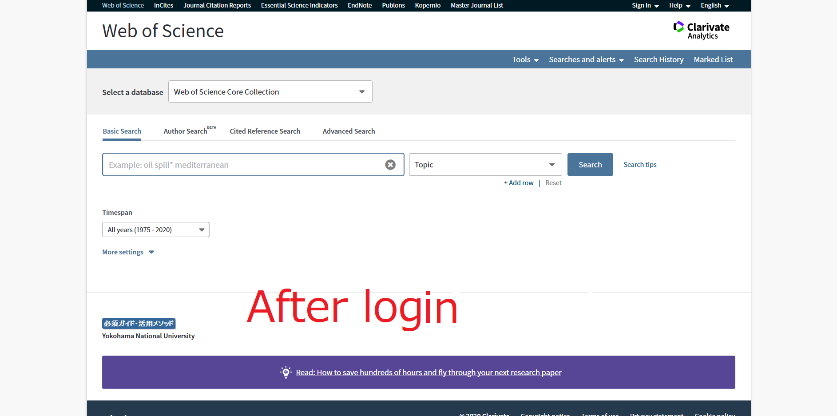This screenshot has width=837, height=416.
Task: Open the Search tips link
Action: [x=640, y=165]
